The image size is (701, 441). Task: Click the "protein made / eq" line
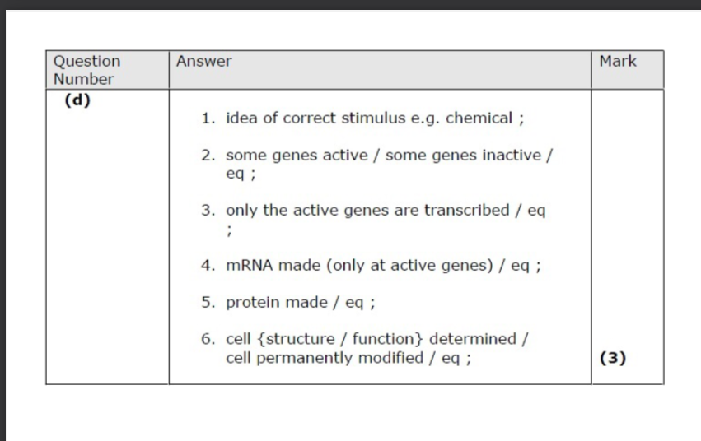(288, 302)
